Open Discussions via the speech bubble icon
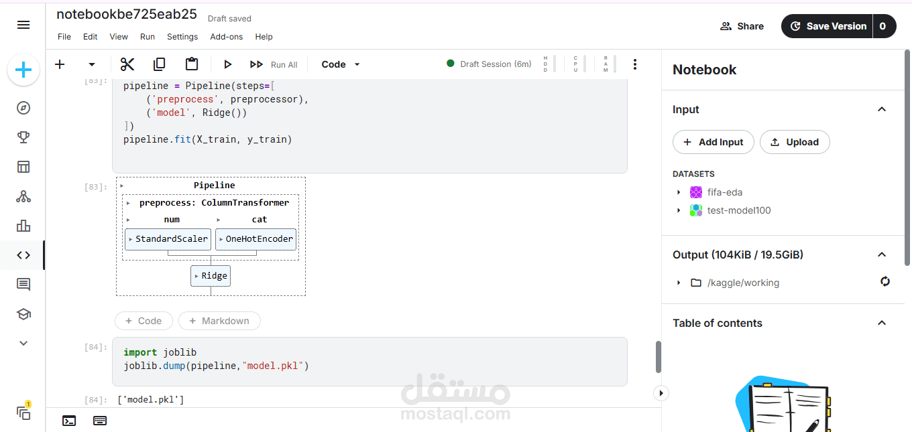 click(x=23, y=284)
